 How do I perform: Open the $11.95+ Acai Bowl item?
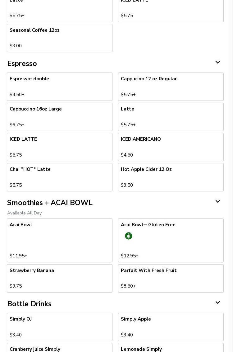click(60, 240)
